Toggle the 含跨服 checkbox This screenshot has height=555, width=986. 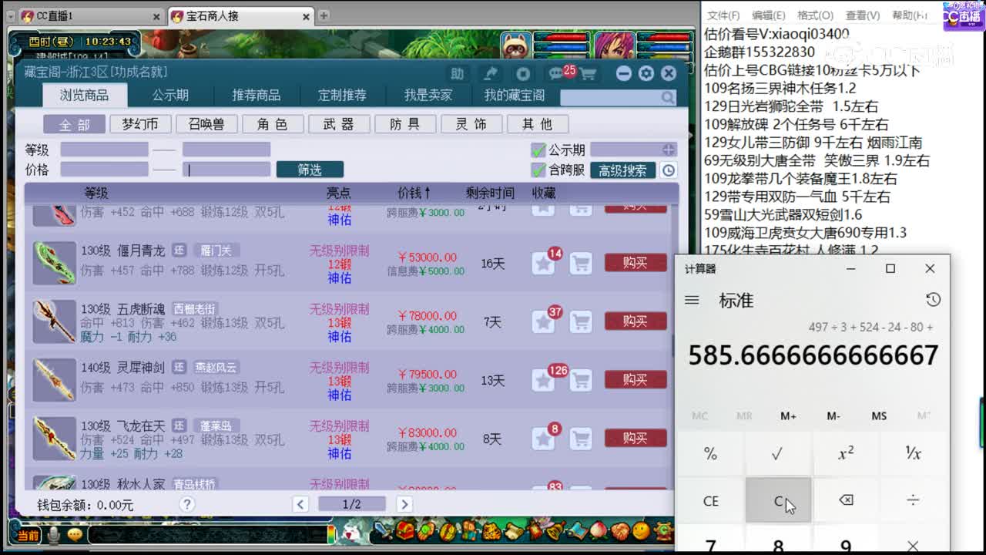[x=538, y=170]
